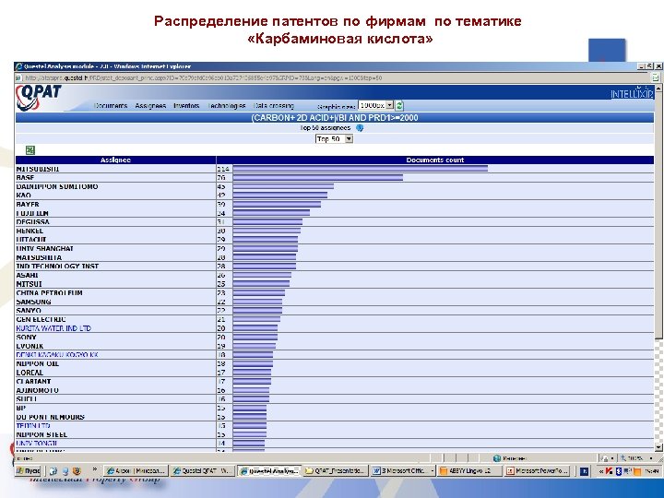Select the IND TECHNOLOGY INST row
The width and height of the screenshot is (664, 498).
point(335,266)
